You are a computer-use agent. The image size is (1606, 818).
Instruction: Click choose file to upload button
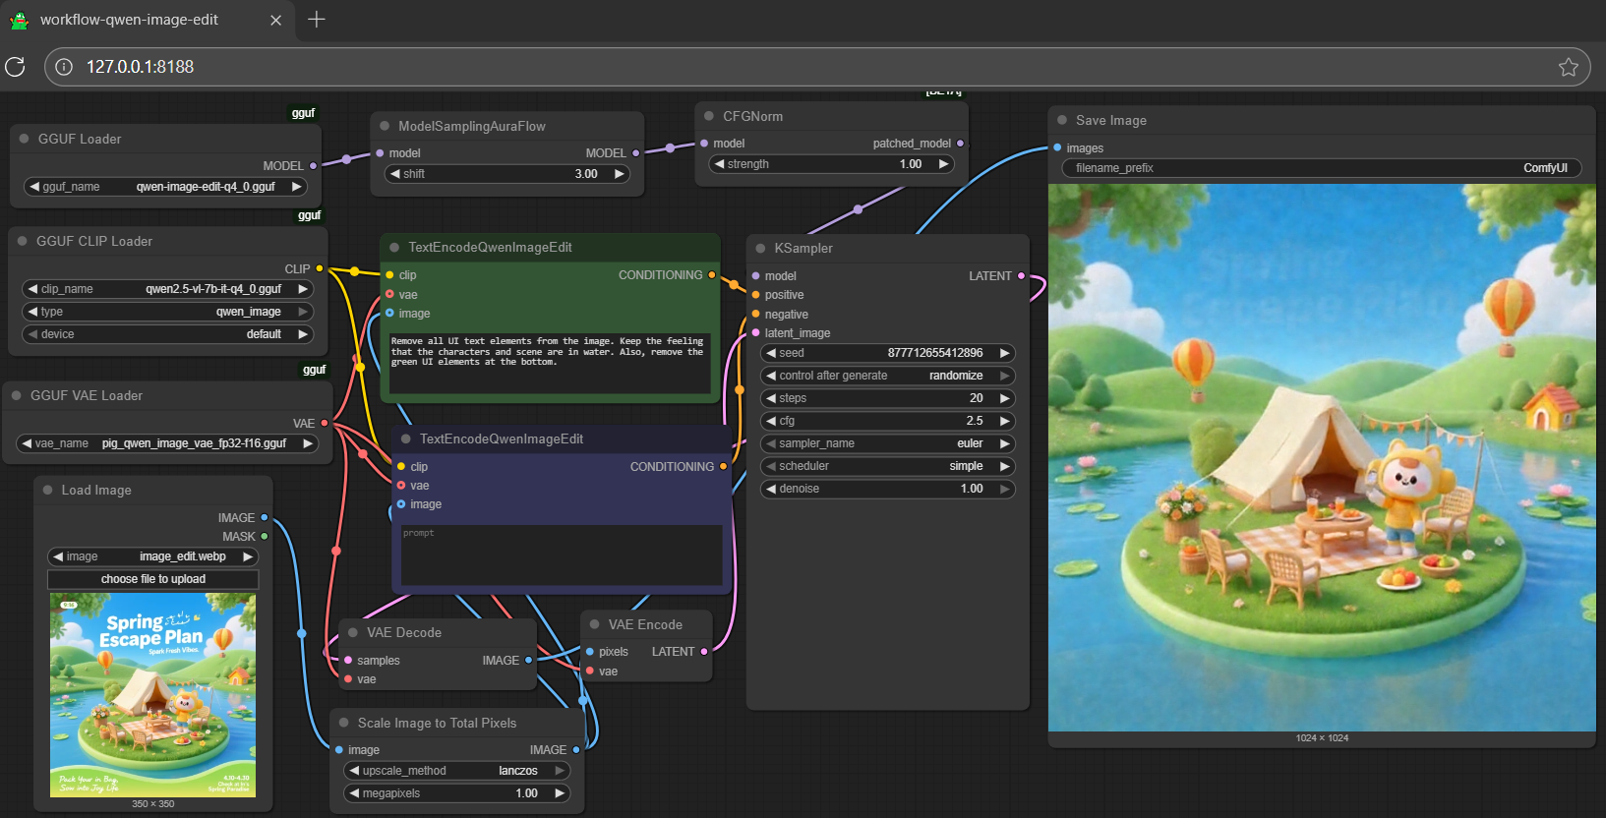[153, 579]
